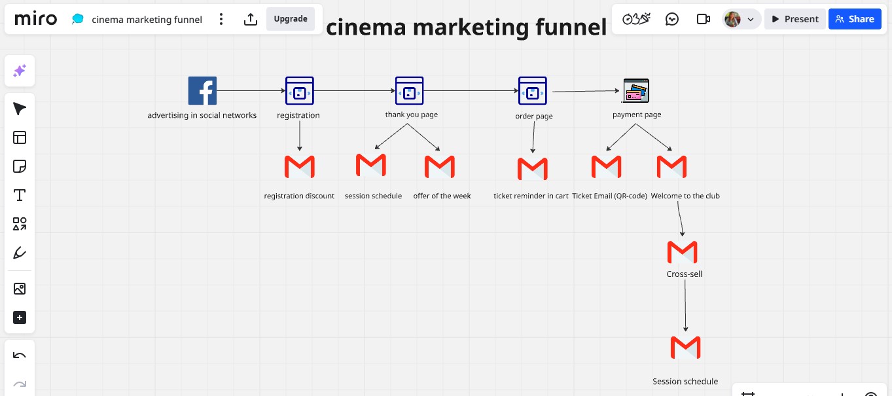
Task: Select the Gmail icon above 'ticket reminder in cart'
Action: coord(533,169)
